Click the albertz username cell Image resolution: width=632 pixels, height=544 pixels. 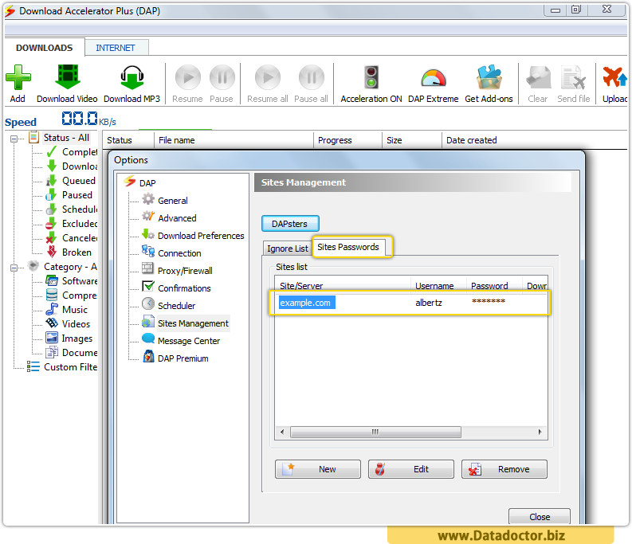click(x=429, y=303)
